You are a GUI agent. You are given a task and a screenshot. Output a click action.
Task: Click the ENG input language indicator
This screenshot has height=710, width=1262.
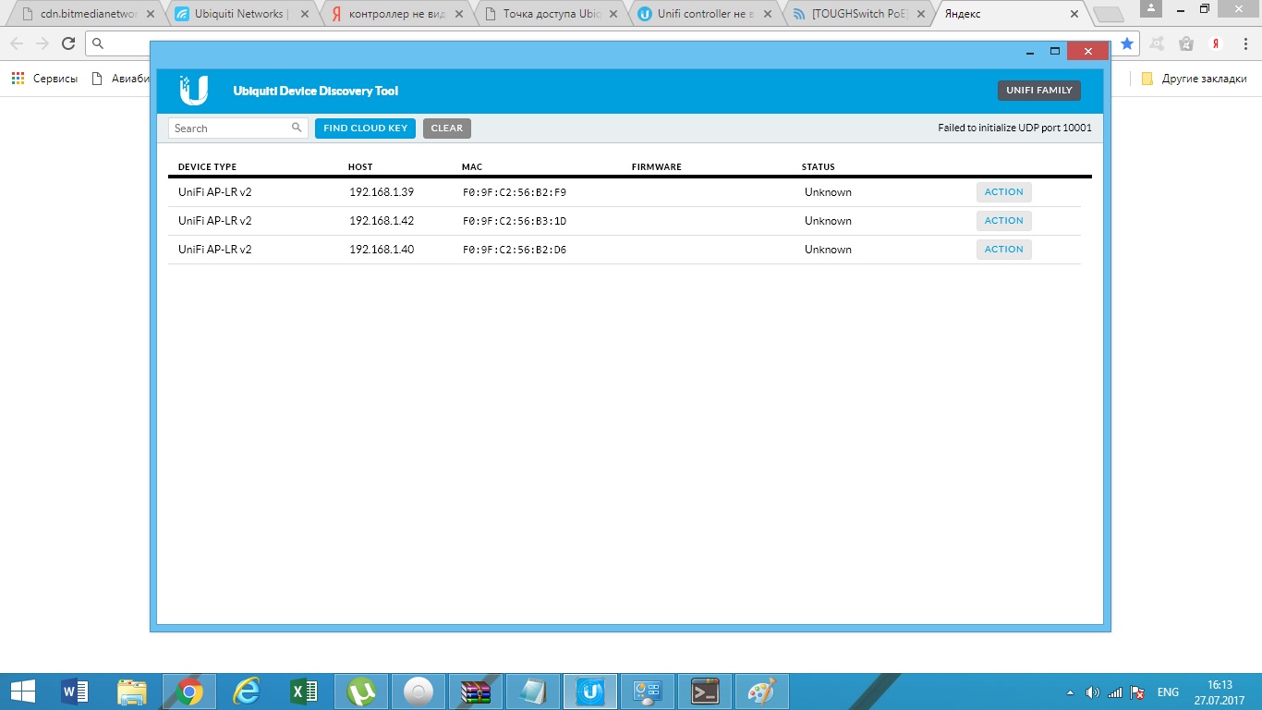pos(1168,692)
